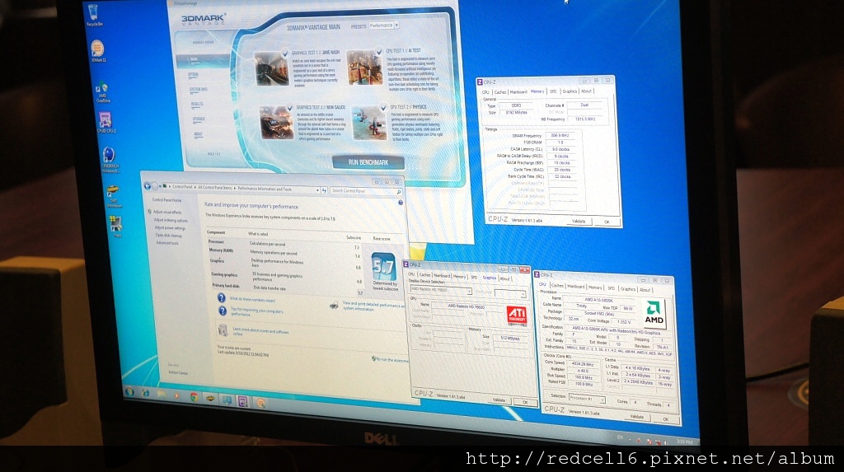Viewport: 844px width, 472px height.
Task: Open the Fraps desktop icon
Action: (x=115, y=226)
